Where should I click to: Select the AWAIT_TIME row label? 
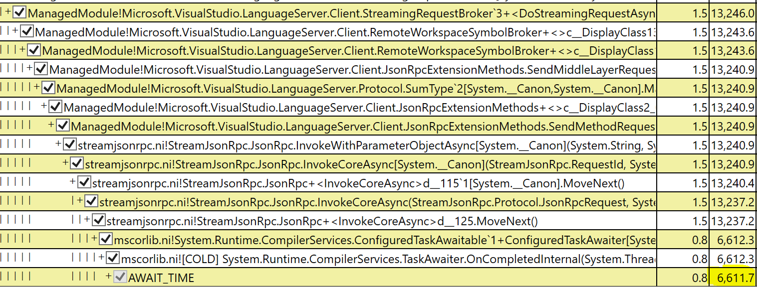tap(161, 278)
